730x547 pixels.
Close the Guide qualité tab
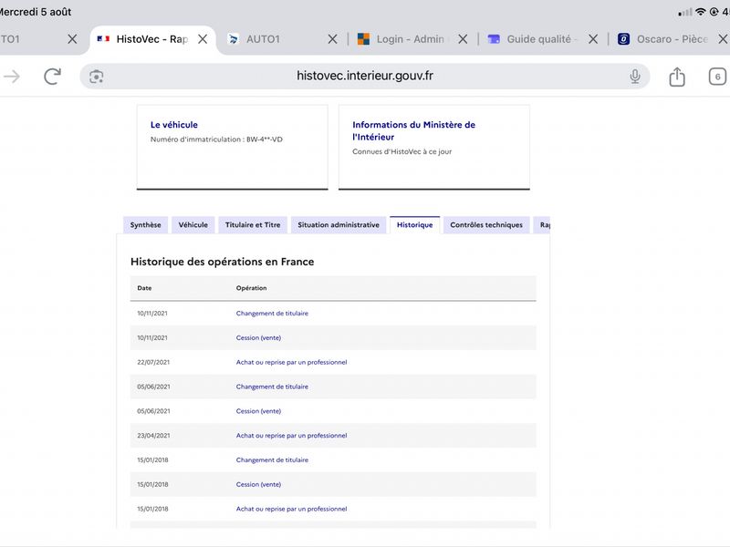click(x=593, y=39)
